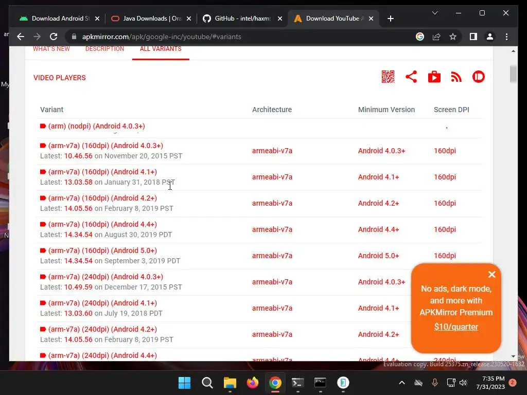527x395 pixels.
Task: Open the VIDEO PLAYERS category link
Action: (x=60, y=78)
